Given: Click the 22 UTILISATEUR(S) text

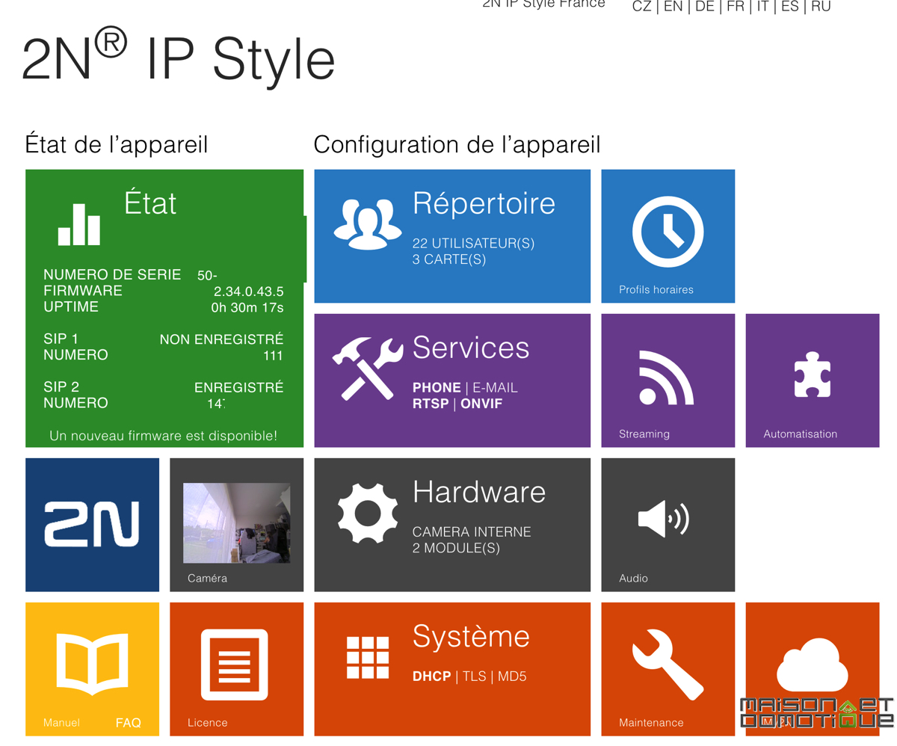Looking at the screenshot, I should click(473, 244).
